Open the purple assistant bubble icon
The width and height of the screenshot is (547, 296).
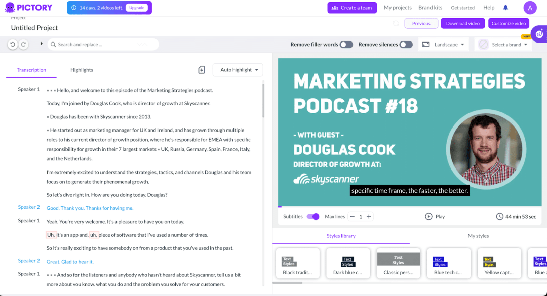[540, 34]
